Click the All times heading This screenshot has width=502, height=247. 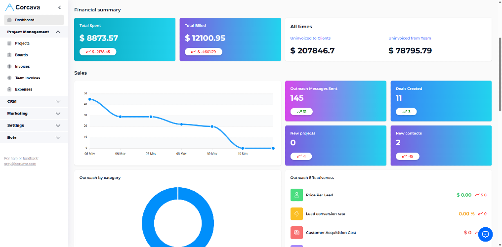(x=301, y=27)
